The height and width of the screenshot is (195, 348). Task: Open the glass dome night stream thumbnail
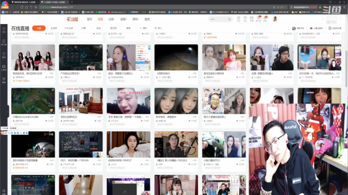[33, 144]
